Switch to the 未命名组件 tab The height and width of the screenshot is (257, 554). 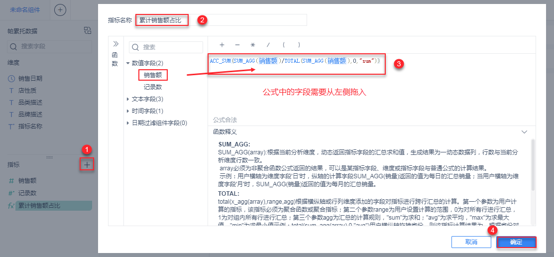pos(25,10)
